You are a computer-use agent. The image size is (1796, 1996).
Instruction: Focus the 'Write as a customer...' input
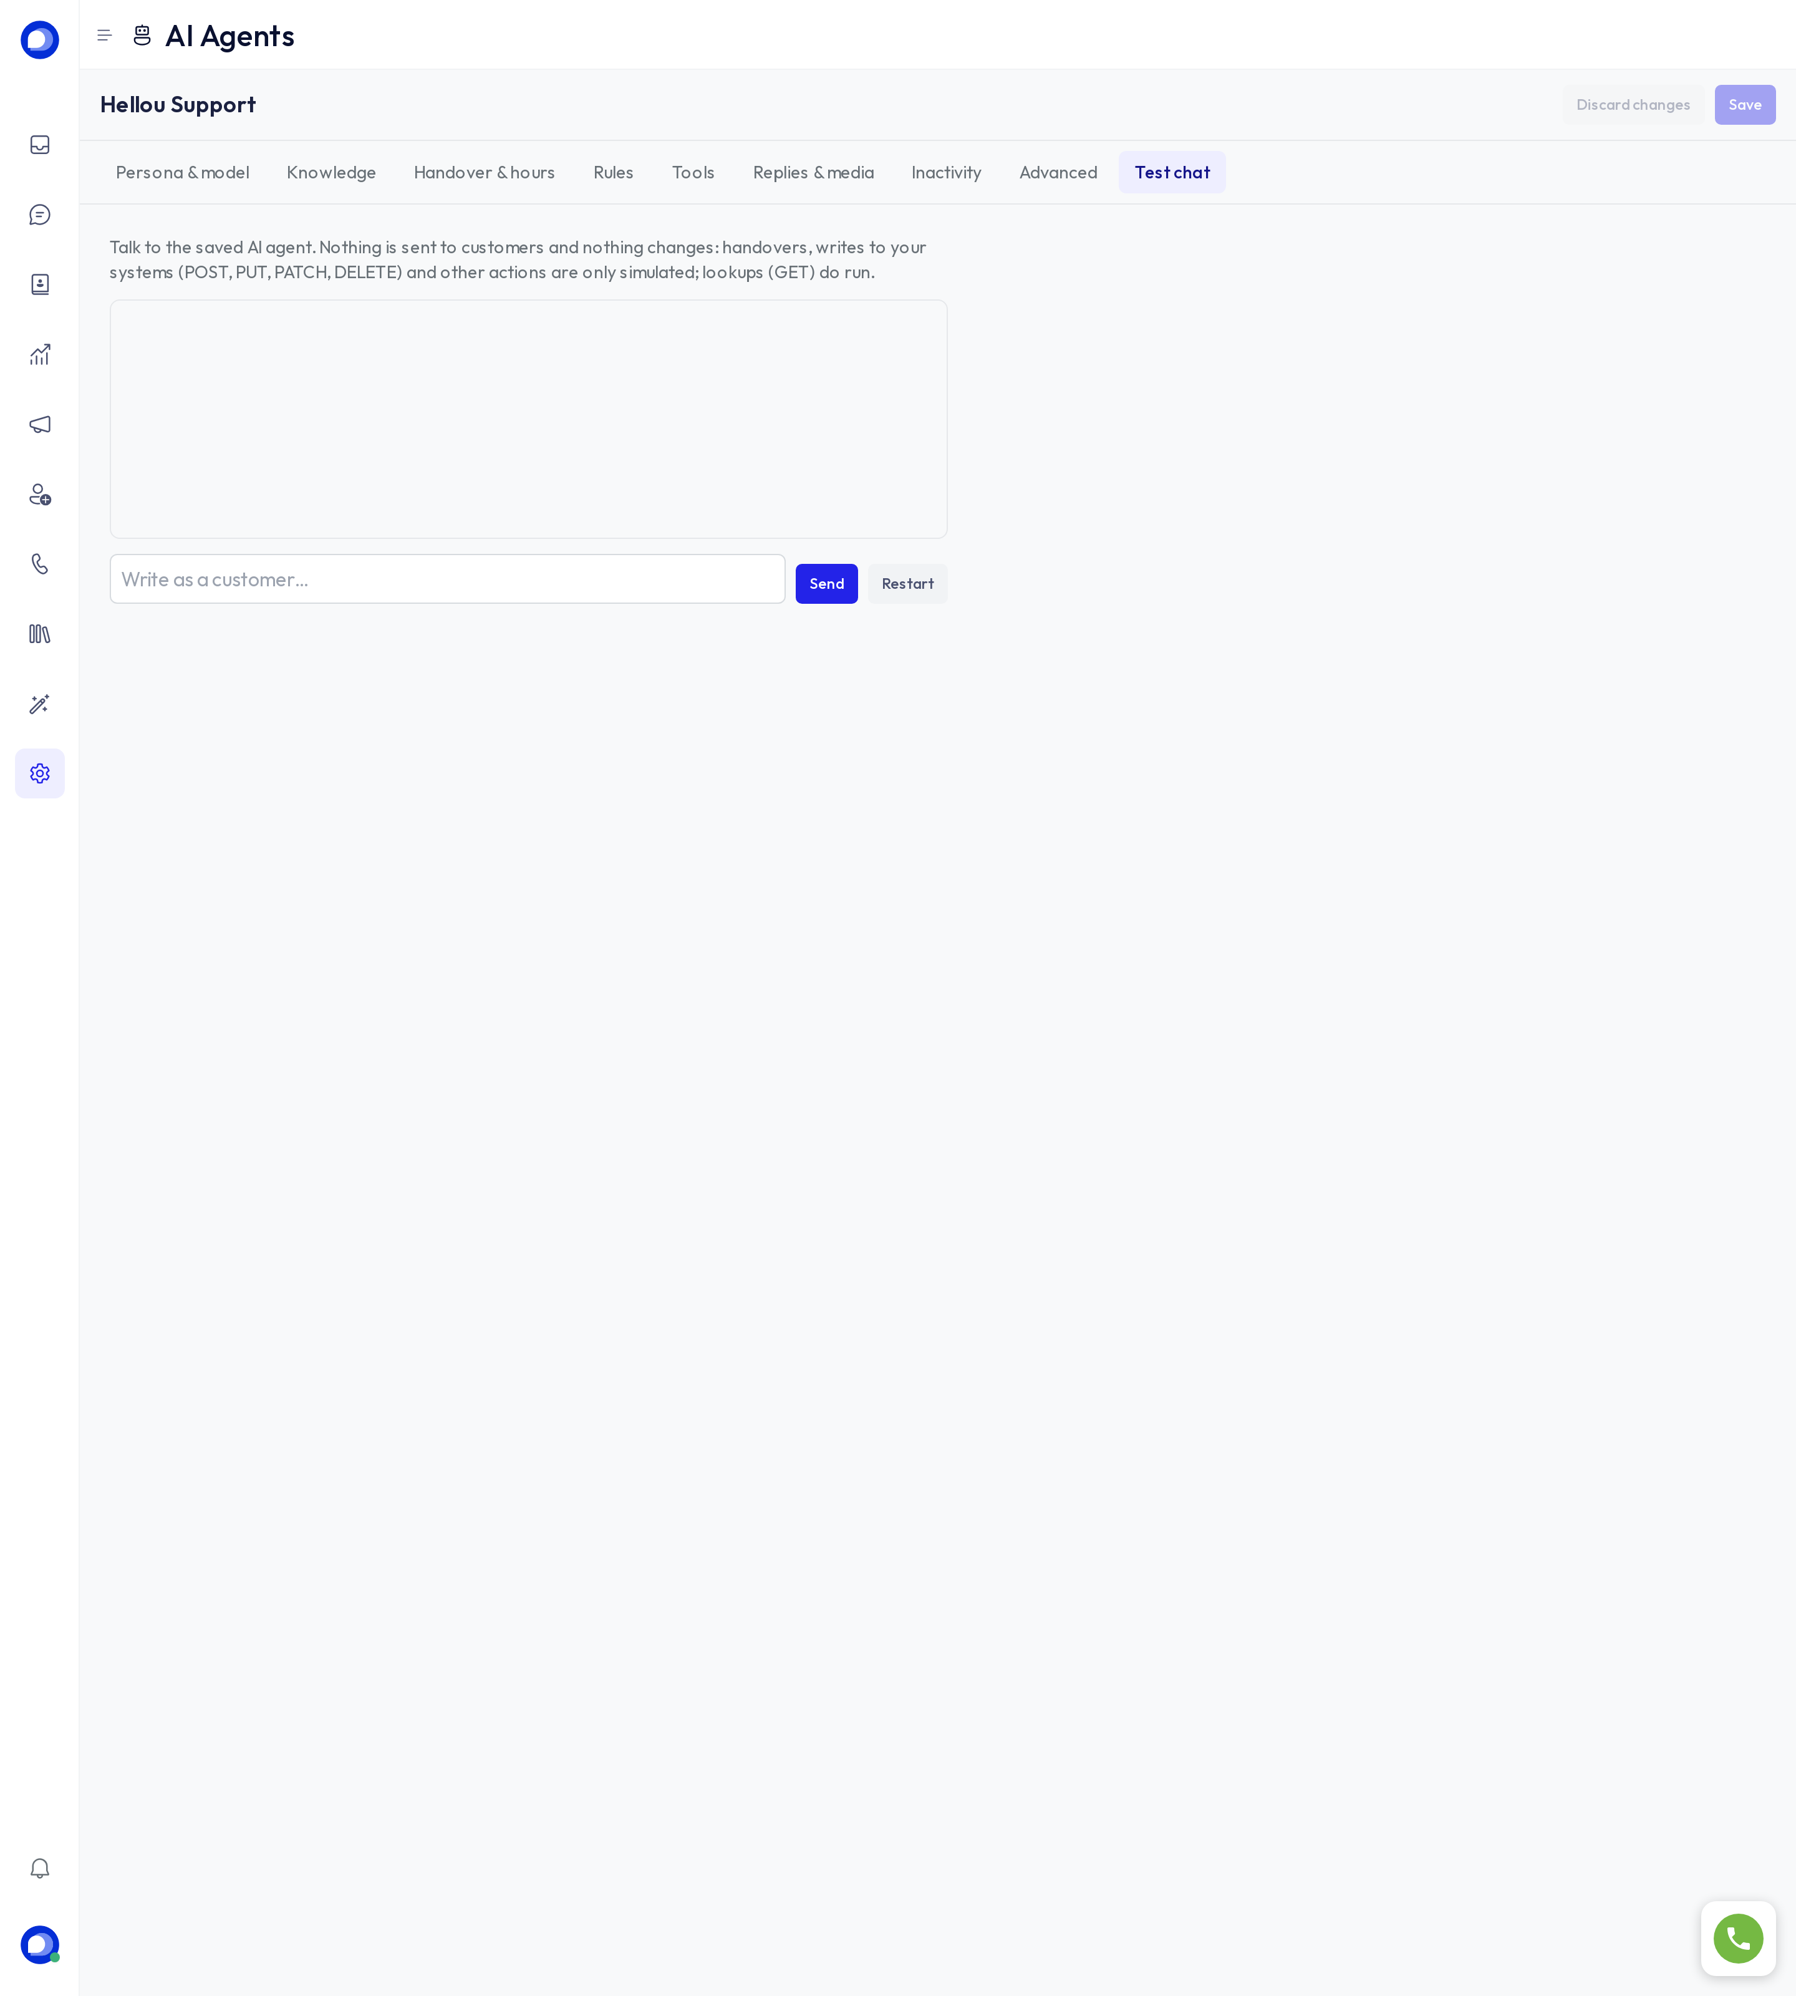pos(447,579)
